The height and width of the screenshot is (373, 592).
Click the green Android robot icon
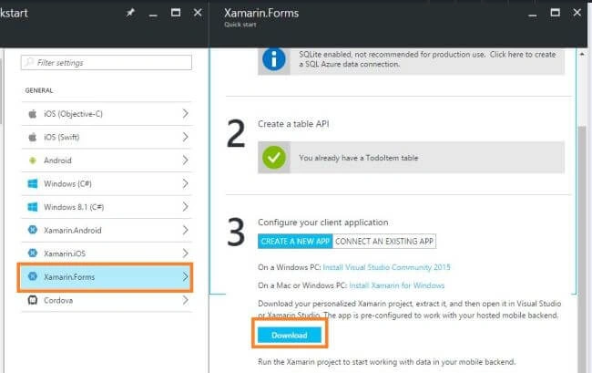click(33, 161)
